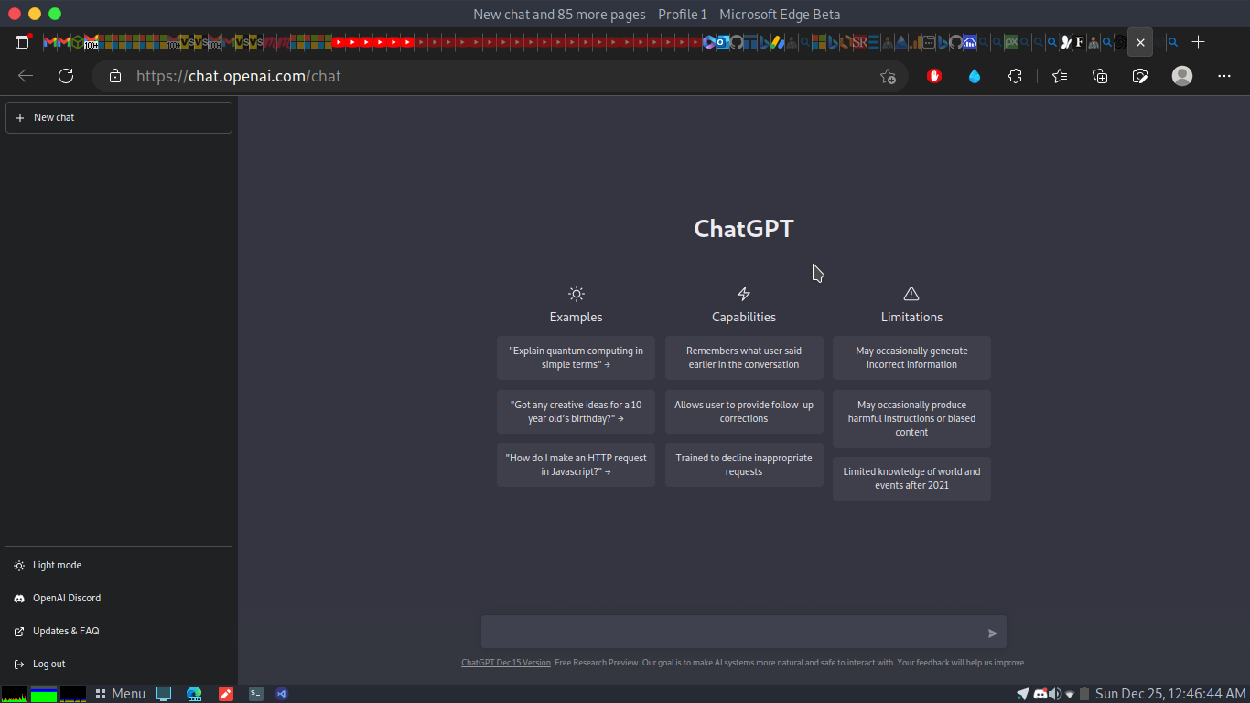Open Updates & FAQ

[x=119, y=632]
